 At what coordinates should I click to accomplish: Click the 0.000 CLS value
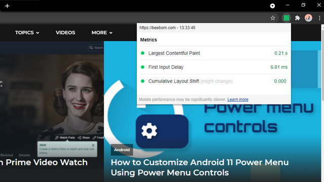[x=280, y=81]
